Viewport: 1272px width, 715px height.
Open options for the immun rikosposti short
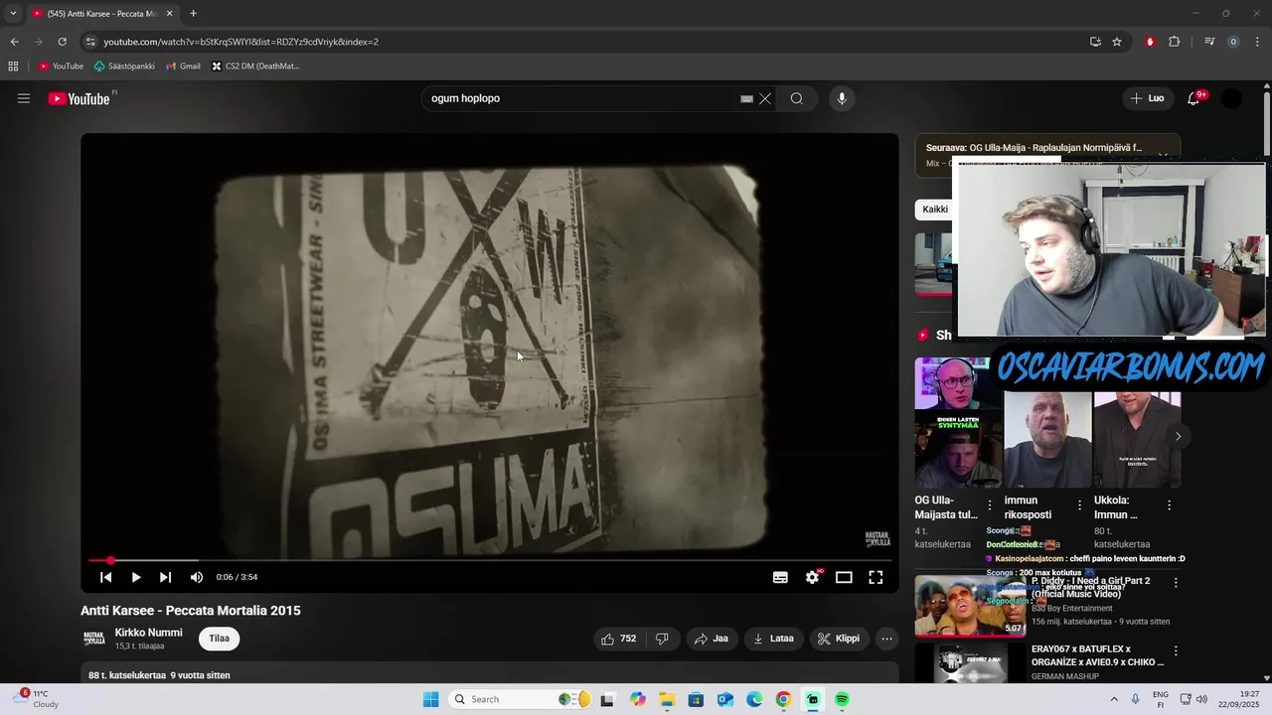[1079, 505]
